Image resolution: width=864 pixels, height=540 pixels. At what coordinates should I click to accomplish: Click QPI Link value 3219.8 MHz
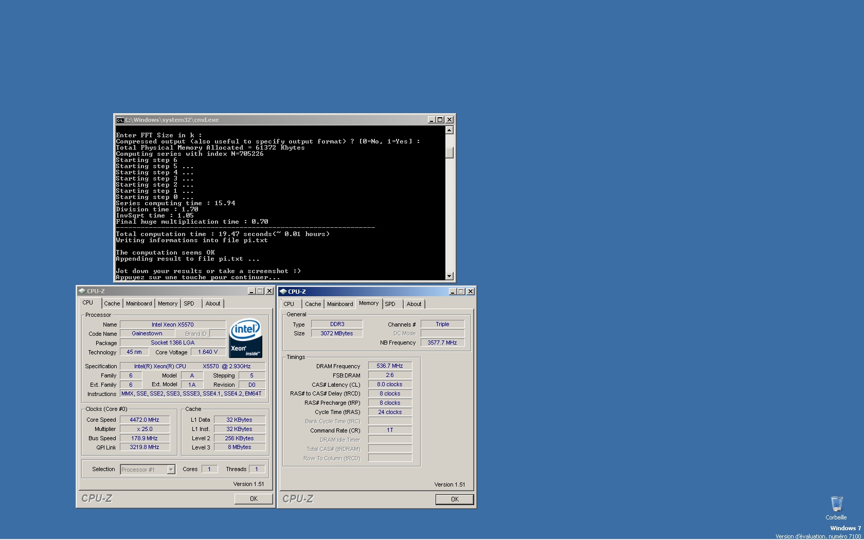pos(145,447)
